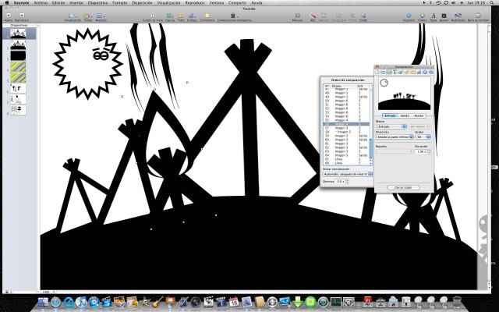This screenshot has height=312, width=499.
Task: Open the Tipos fonts panel
Action: [434, 17]
